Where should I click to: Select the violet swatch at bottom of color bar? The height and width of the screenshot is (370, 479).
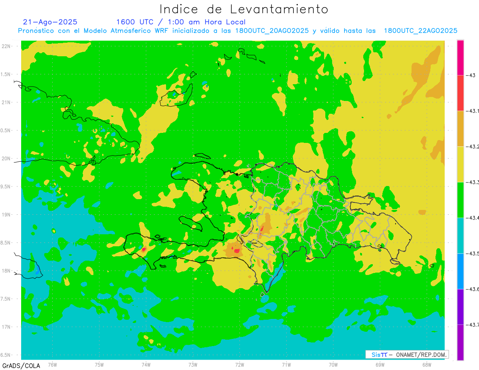pyautogui.click(x=460, y=342)
